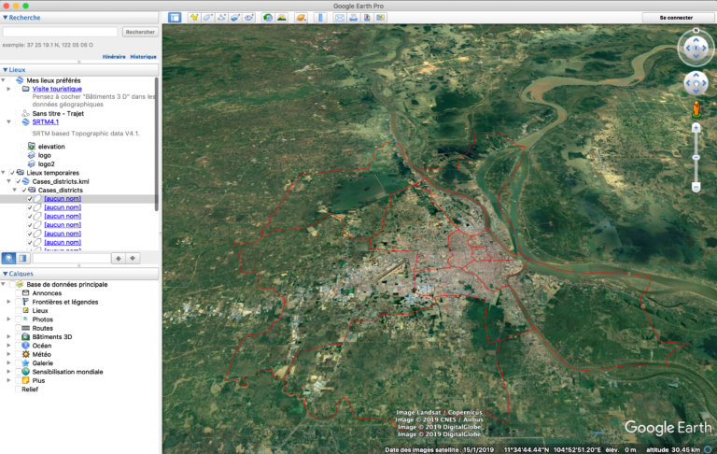The image size is (717, 454).
Task: Show sunlight across the landscape icon
Action: point(282,18)
